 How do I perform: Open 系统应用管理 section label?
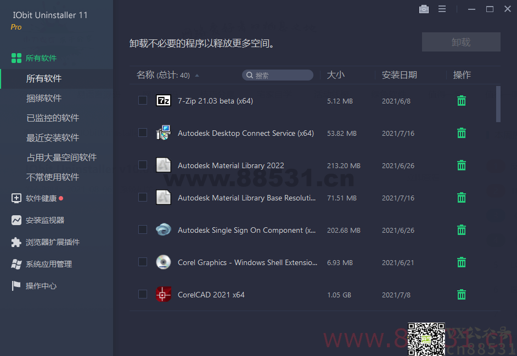coord(49,264)
